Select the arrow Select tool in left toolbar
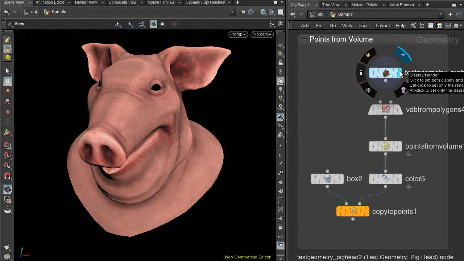This screenshot has height=261, width=464. [x=7, y=71]
